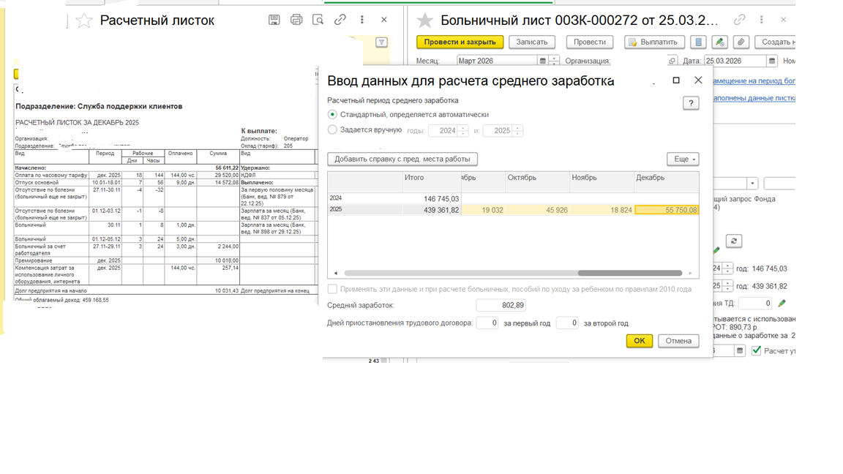The width and height of the screenshot is (843, 474).
Task: Add Больничный лист to favorites via star
Action: [425, 20]
